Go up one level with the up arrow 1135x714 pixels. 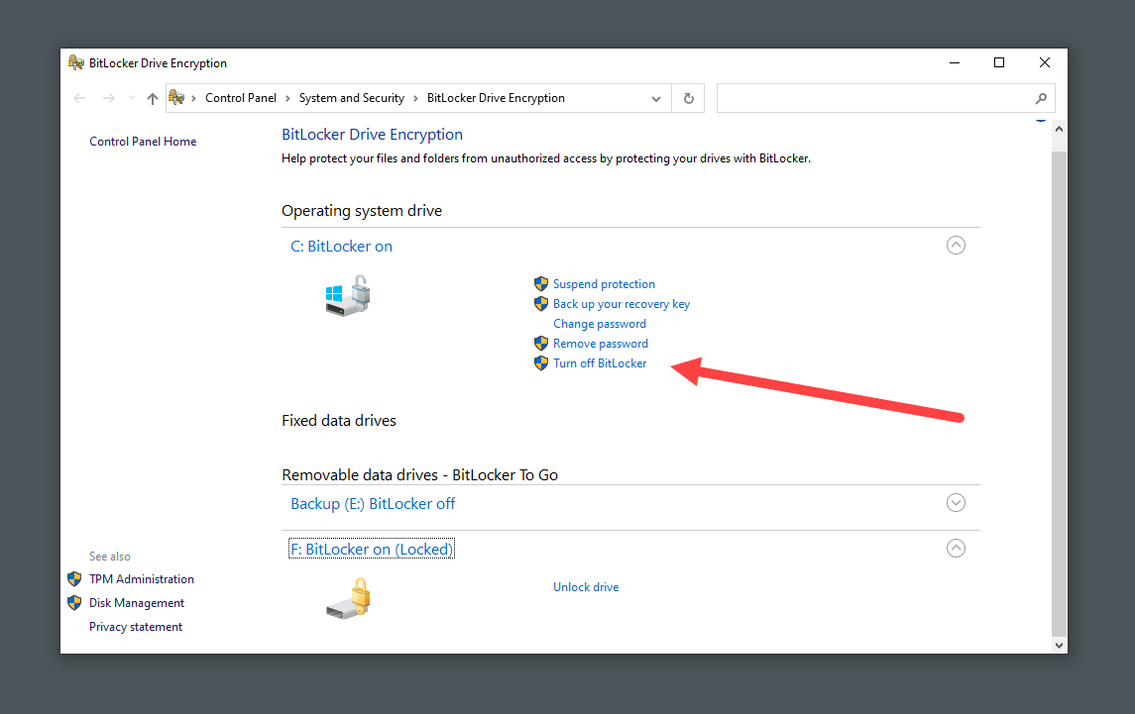(152, 98)
